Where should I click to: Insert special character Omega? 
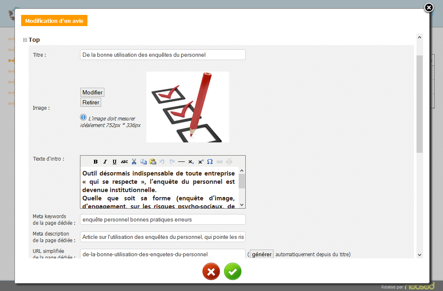pyautogui.click(x=210, y=162)
